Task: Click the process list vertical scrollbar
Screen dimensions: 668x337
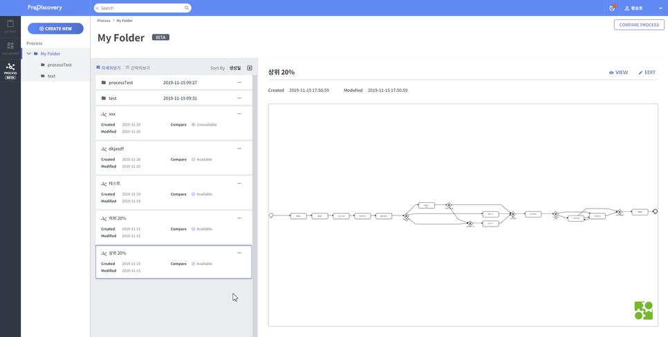Action: [255, 206]
